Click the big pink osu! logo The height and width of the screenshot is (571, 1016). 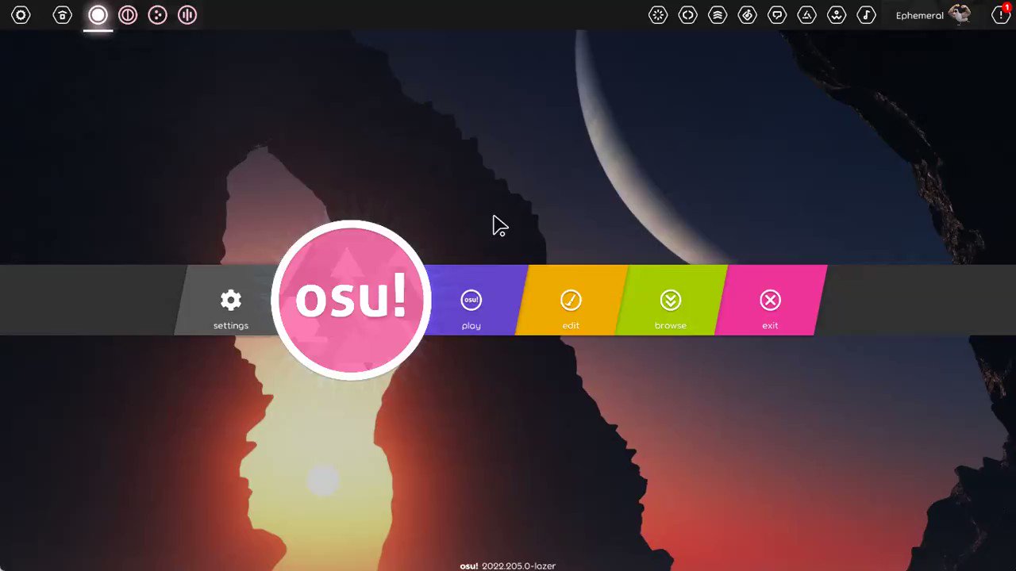(x=351, y=300)
